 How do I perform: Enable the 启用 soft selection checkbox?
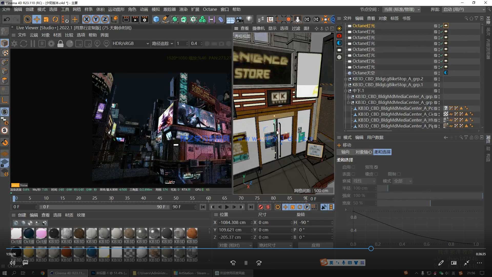[353, 167]
